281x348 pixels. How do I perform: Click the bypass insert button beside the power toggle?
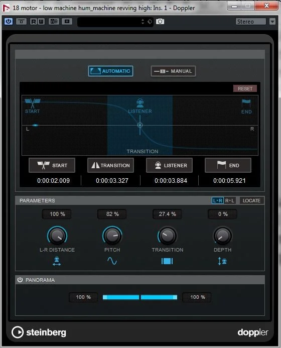pyautogui.click(x=21, y=22)
